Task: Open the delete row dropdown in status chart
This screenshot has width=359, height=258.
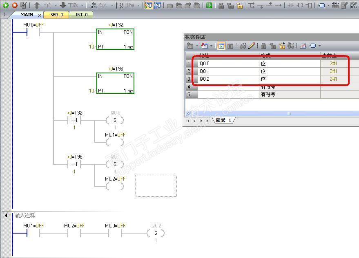Action: [211, 46]
